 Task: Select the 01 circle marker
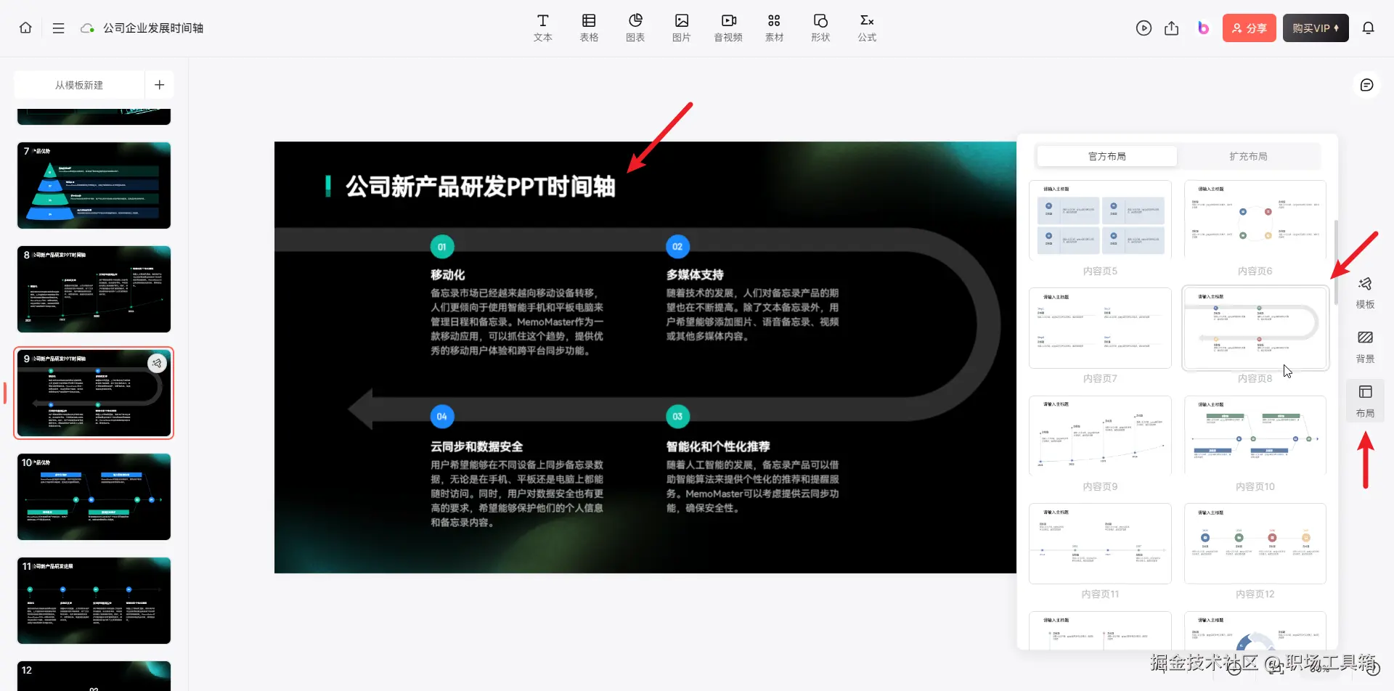[x=442, y=247]
